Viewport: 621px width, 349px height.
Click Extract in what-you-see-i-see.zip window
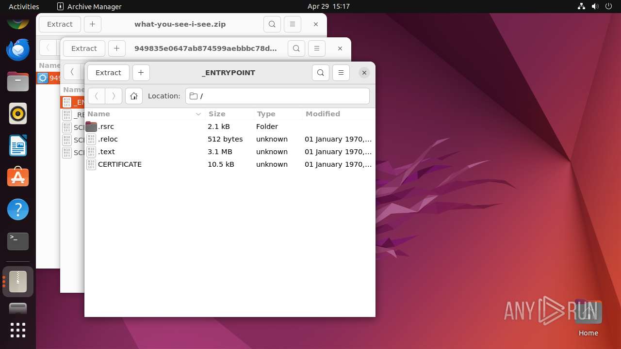click(60, 24)
